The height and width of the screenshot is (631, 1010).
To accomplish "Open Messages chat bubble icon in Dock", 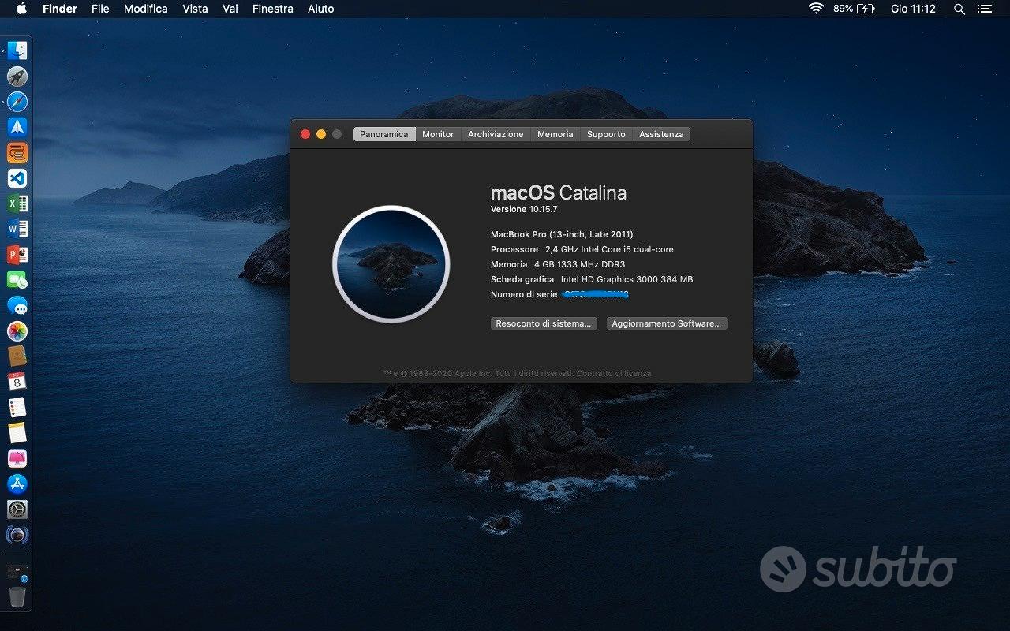I will pyautogui.click(x=17, y=305).
